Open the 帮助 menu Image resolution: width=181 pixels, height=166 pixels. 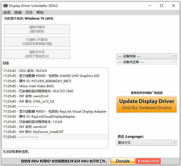(40, 12)
